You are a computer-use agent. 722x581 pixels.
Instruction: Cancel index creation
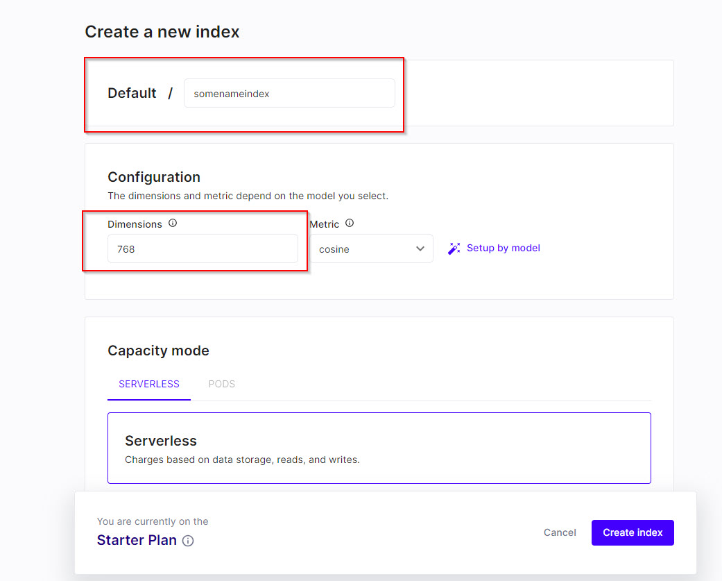click(x=560, y=532)
